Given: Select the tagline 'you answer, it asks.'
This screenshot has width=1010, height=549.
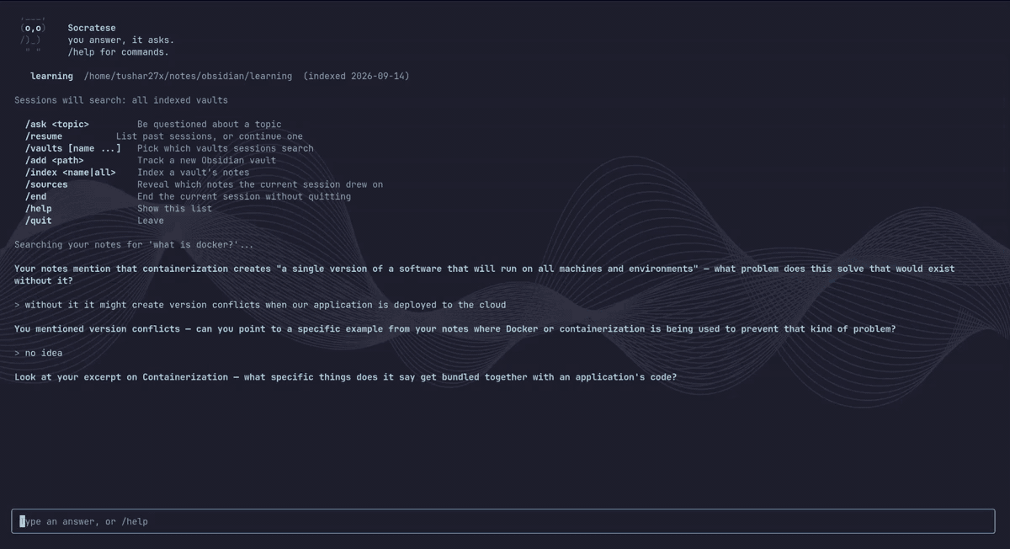Looking at the screenshot, I should [x=121, y=40].
